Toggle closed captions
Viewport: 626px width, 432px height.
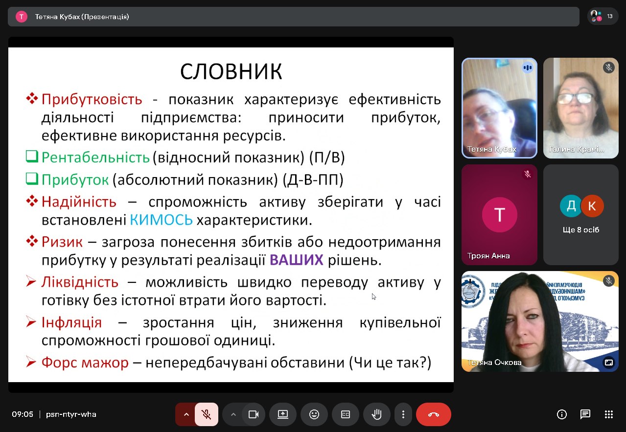point(346,414)
